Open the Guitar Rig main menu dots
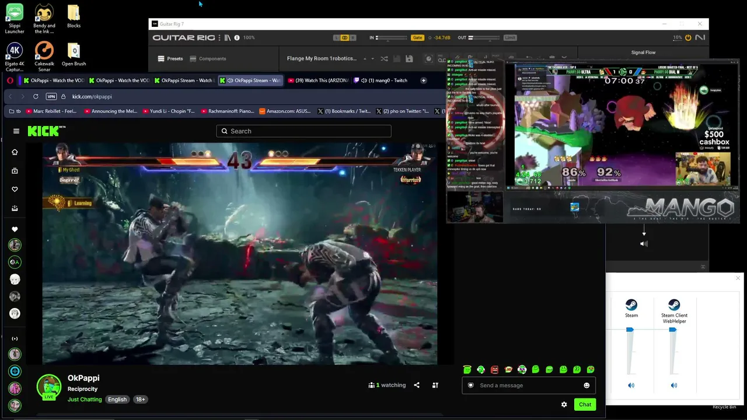Screen dimensions: 747x420 pos(219,38)
